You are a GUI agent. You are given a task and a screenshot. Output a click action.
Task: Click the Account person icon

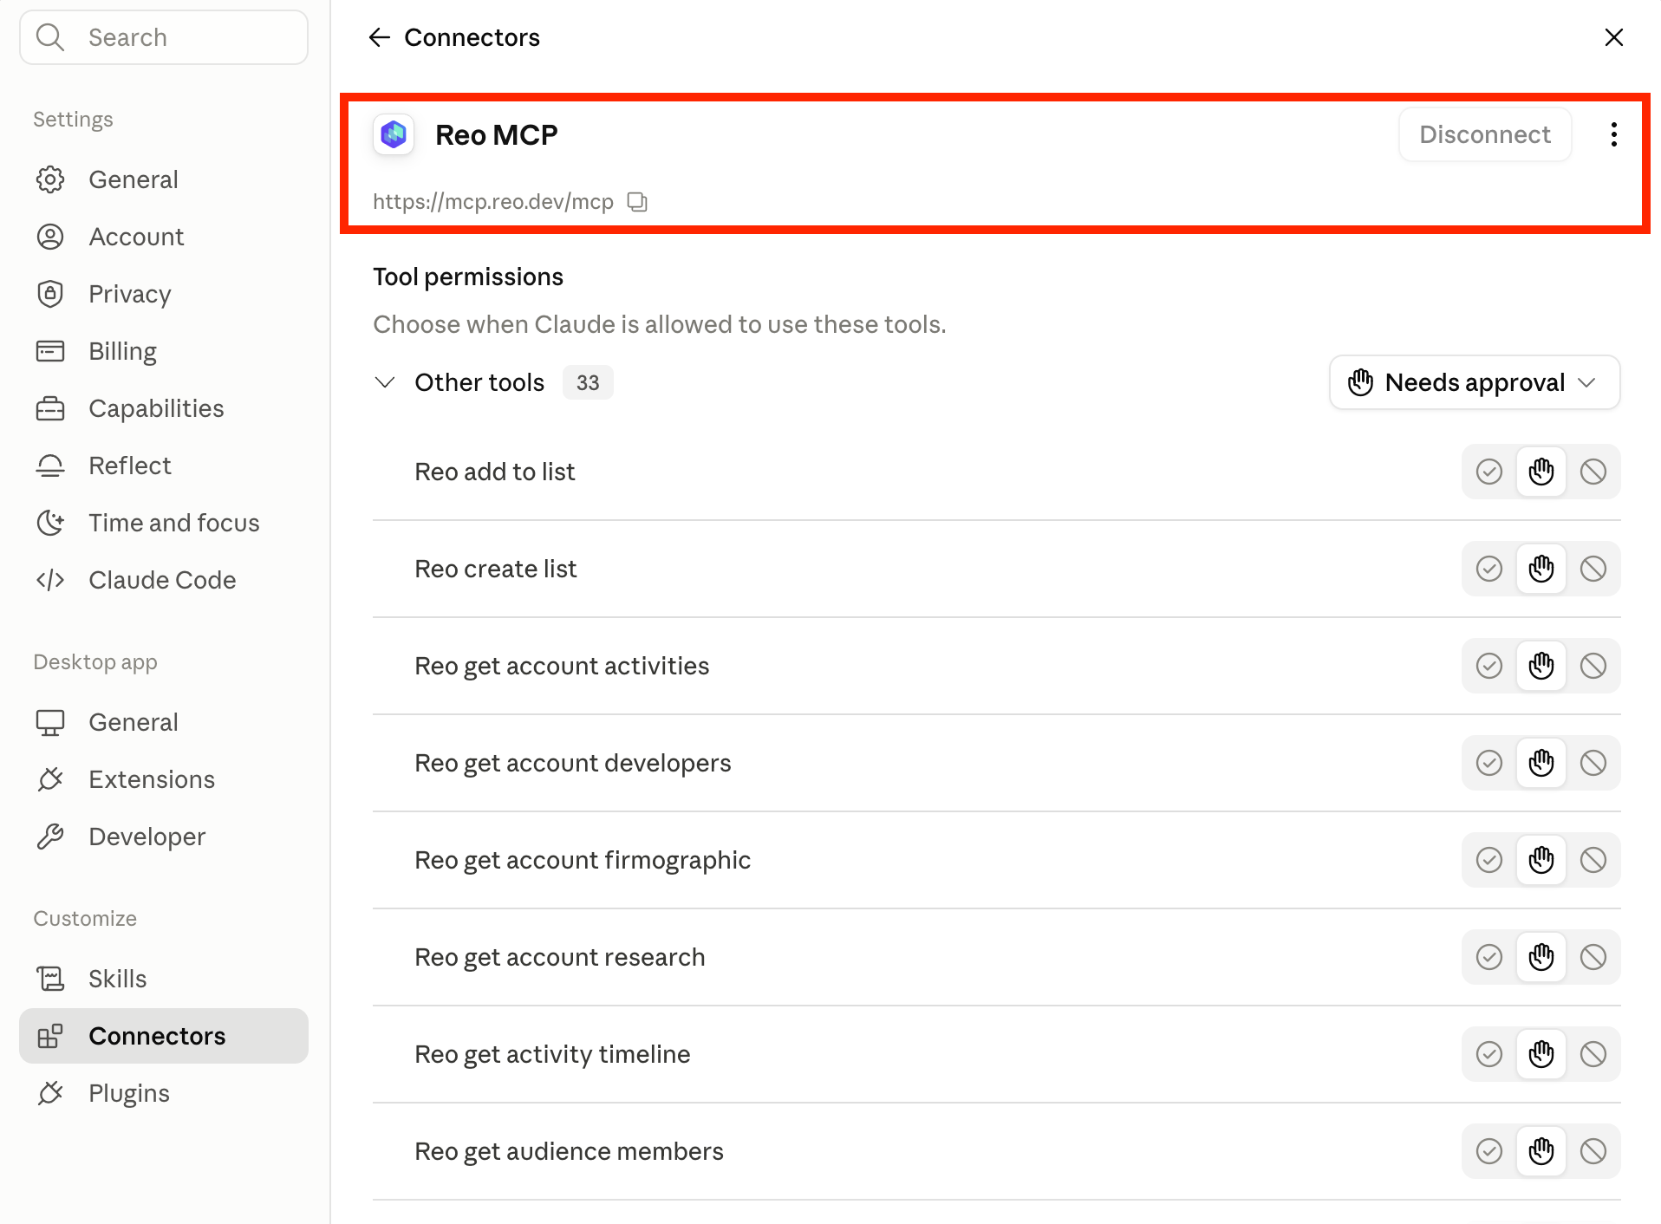coord(50,237)
